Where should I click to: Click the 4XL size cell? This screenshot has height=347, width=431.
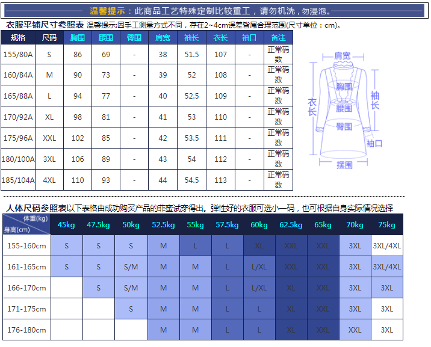(x=49, y=180)
